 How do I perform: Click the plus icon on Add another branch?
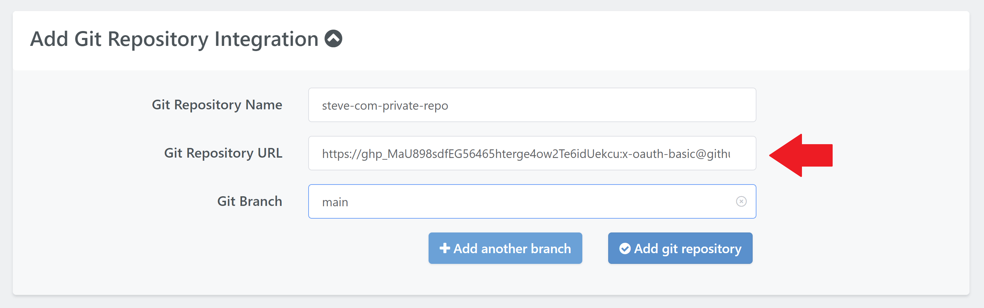(444, 248)
